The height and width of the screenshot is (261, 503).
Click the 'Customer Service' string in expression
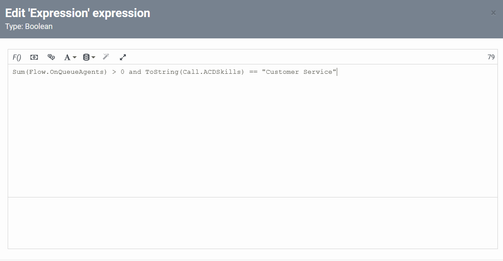(x=299, y=72)
